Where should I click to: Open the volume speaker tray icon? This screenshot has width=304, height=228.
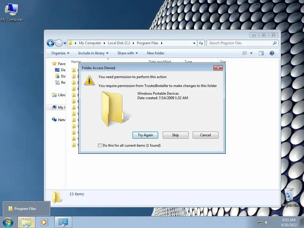(267, 222)
